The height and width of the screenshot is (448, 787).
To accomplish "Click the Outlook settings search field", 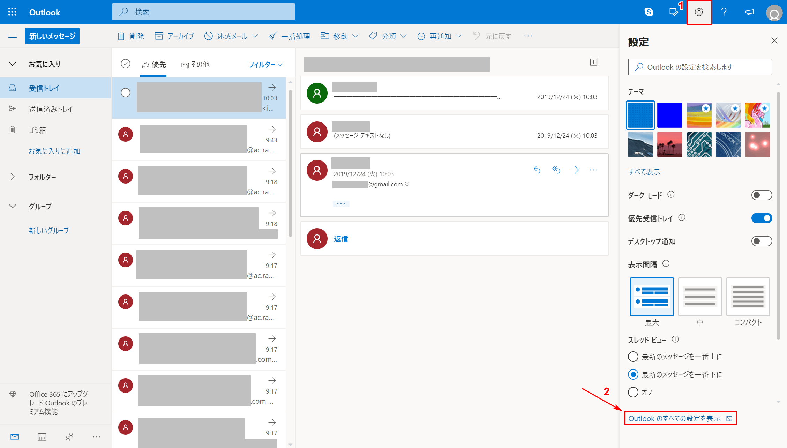I will (x=700, y=67).
